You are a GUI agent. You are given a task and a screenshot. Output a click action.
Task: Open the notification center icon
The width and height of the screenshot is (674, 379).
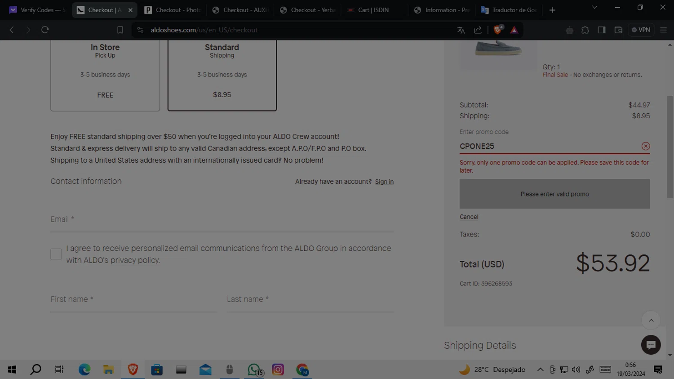point(658,370)
